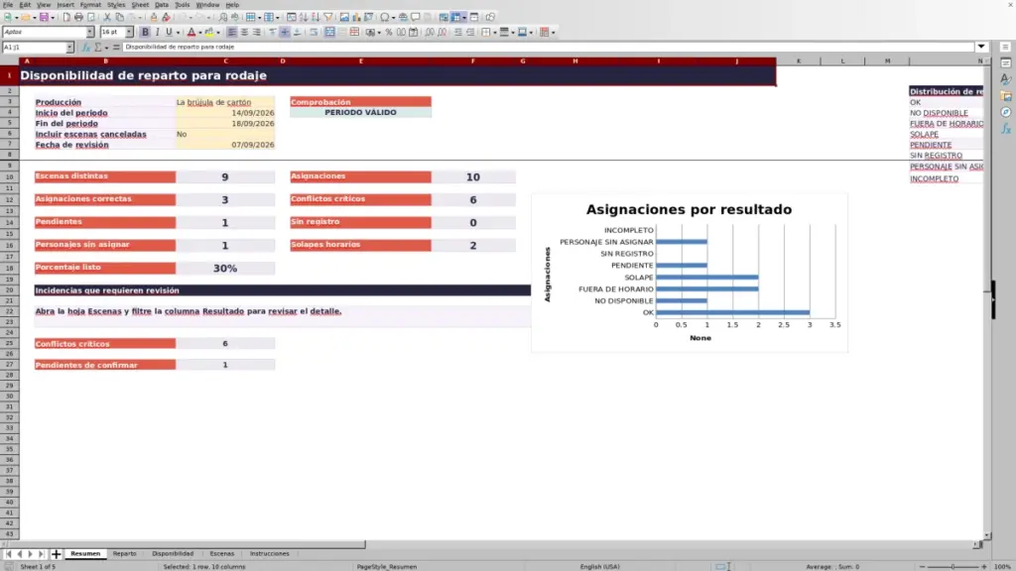Click the AutoFilter funnel icon
This screenshot has height=571, width=1016.
[x=327, y=17]
